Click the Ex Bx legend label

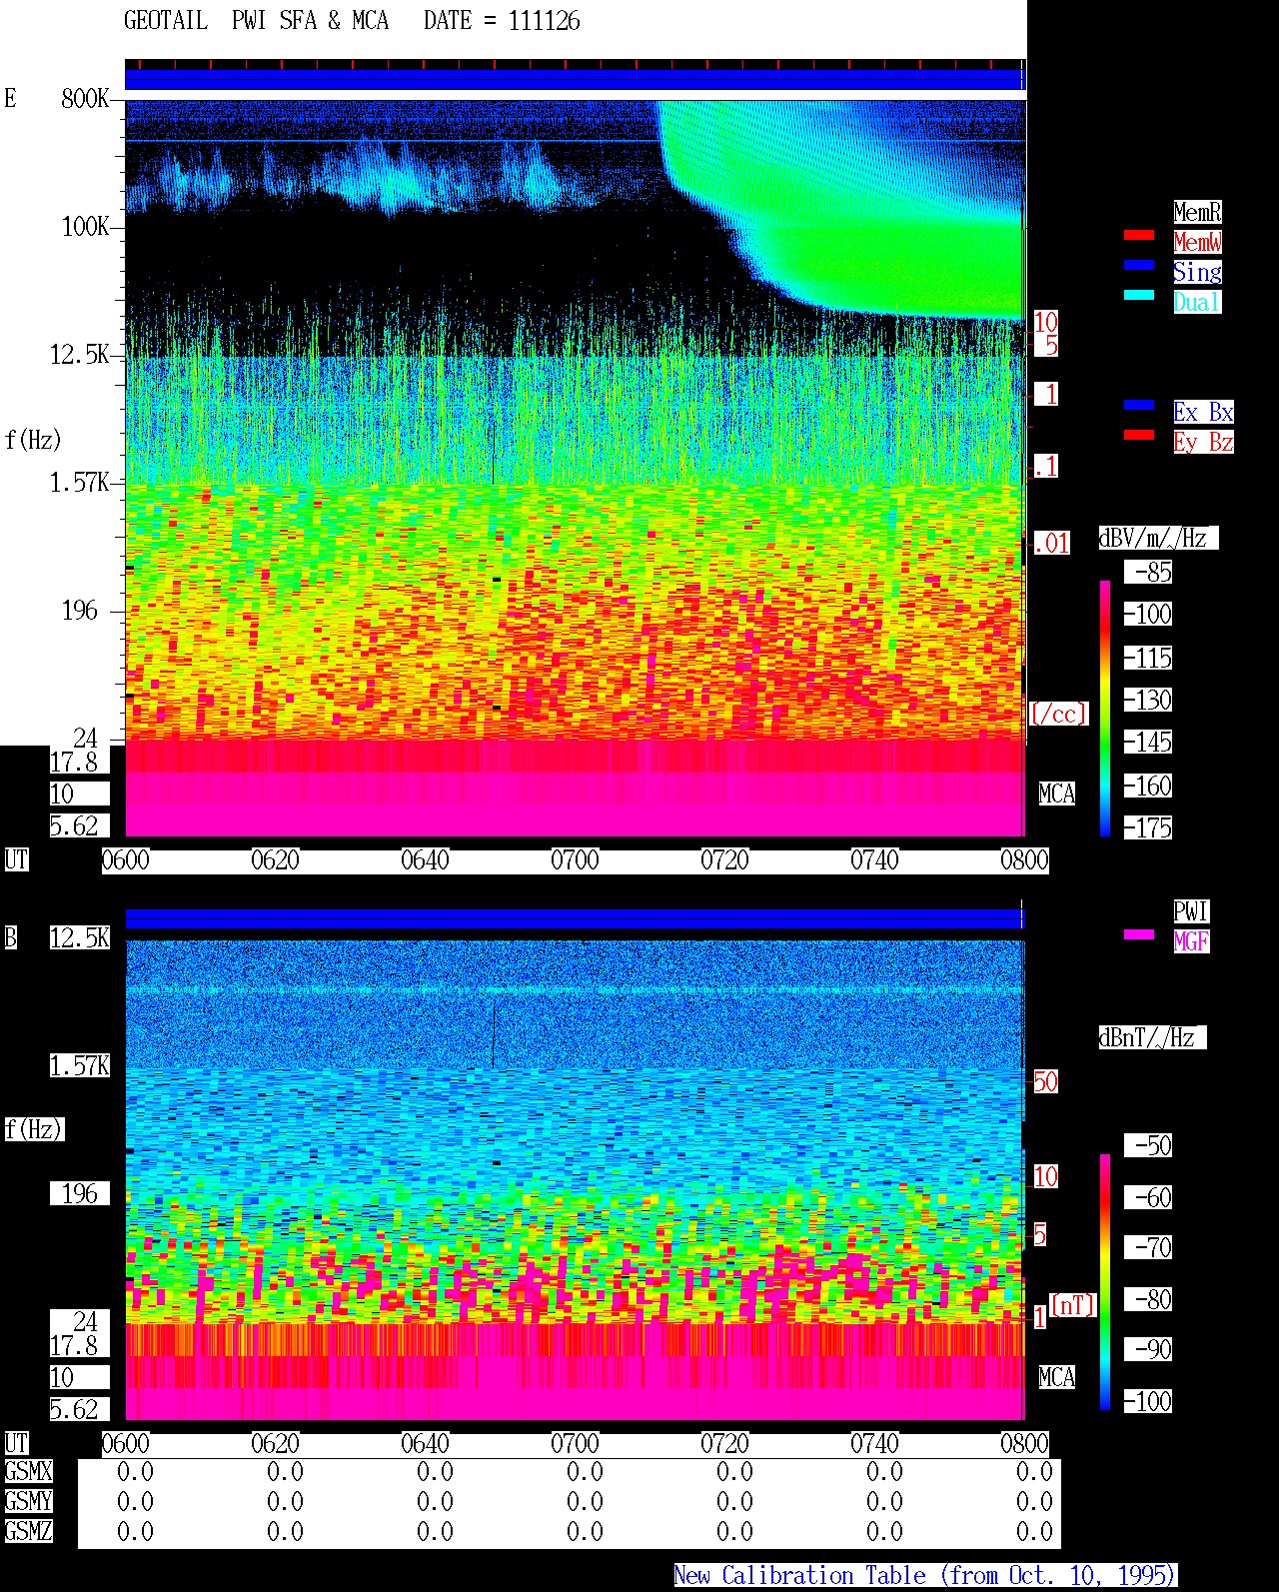point(1203,412)
